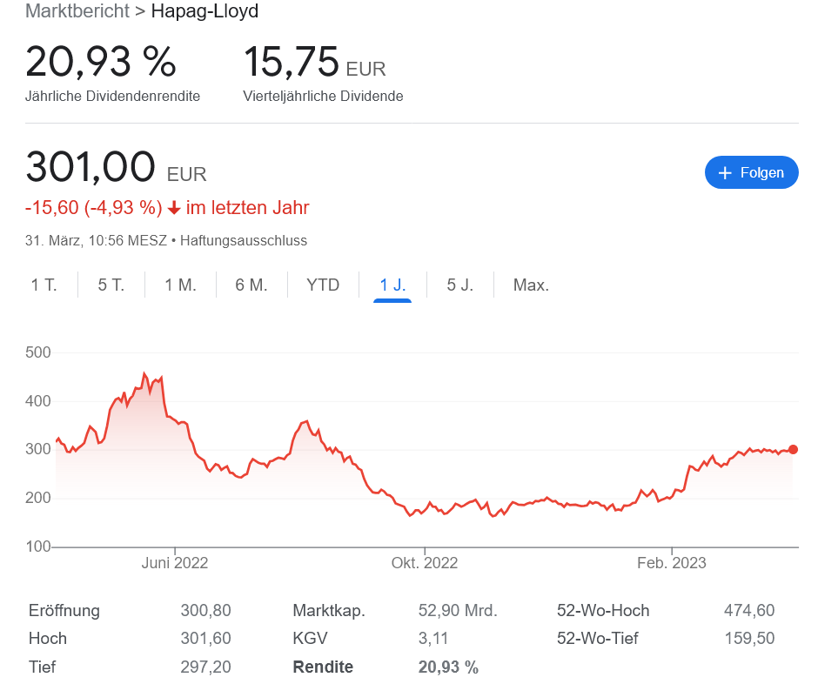Open the Haftungsausschluss disclaimer
This screenshot has height=684, width=818.
(244, 241)
